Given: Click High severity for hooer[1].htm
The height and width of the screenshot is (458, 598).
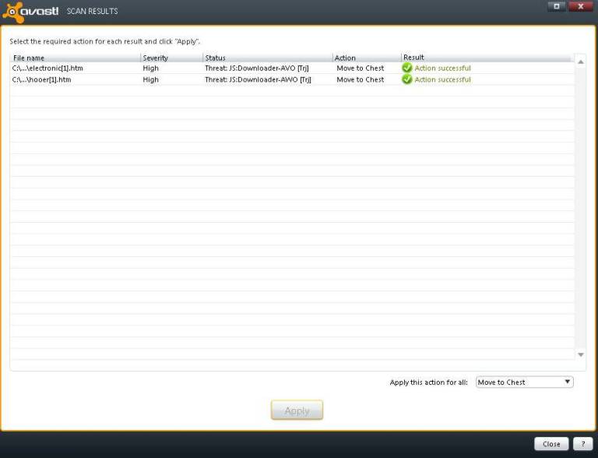Looking at the screenshot, I should (x=150, y=79).
